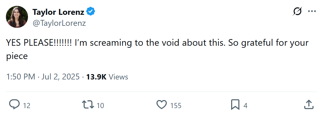Click the word "piece" in the tweet
The image size is (324, 116).
(x=17, y=56)
